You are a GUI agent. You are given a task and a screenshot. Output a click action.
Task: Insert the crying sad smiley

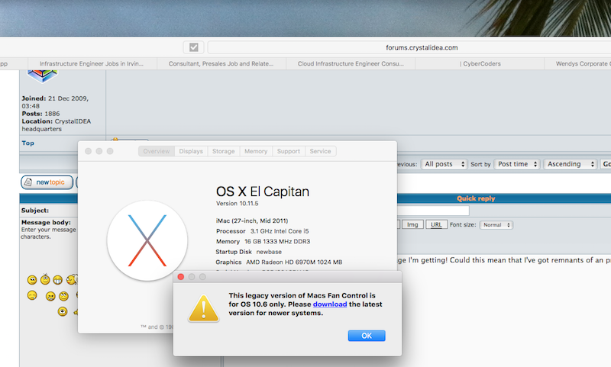[x=32, y=295]
